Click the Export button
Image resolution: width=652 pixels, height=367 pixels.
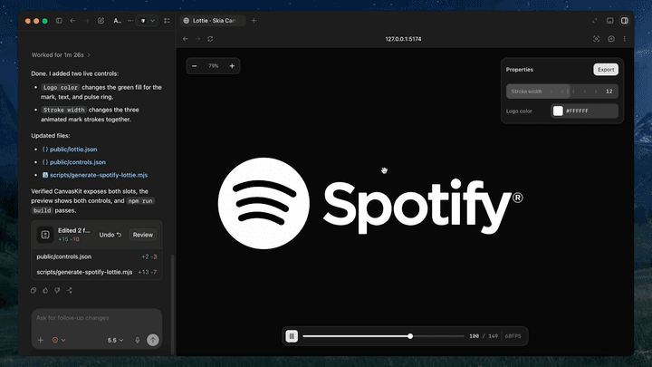[x=606, y=70]
